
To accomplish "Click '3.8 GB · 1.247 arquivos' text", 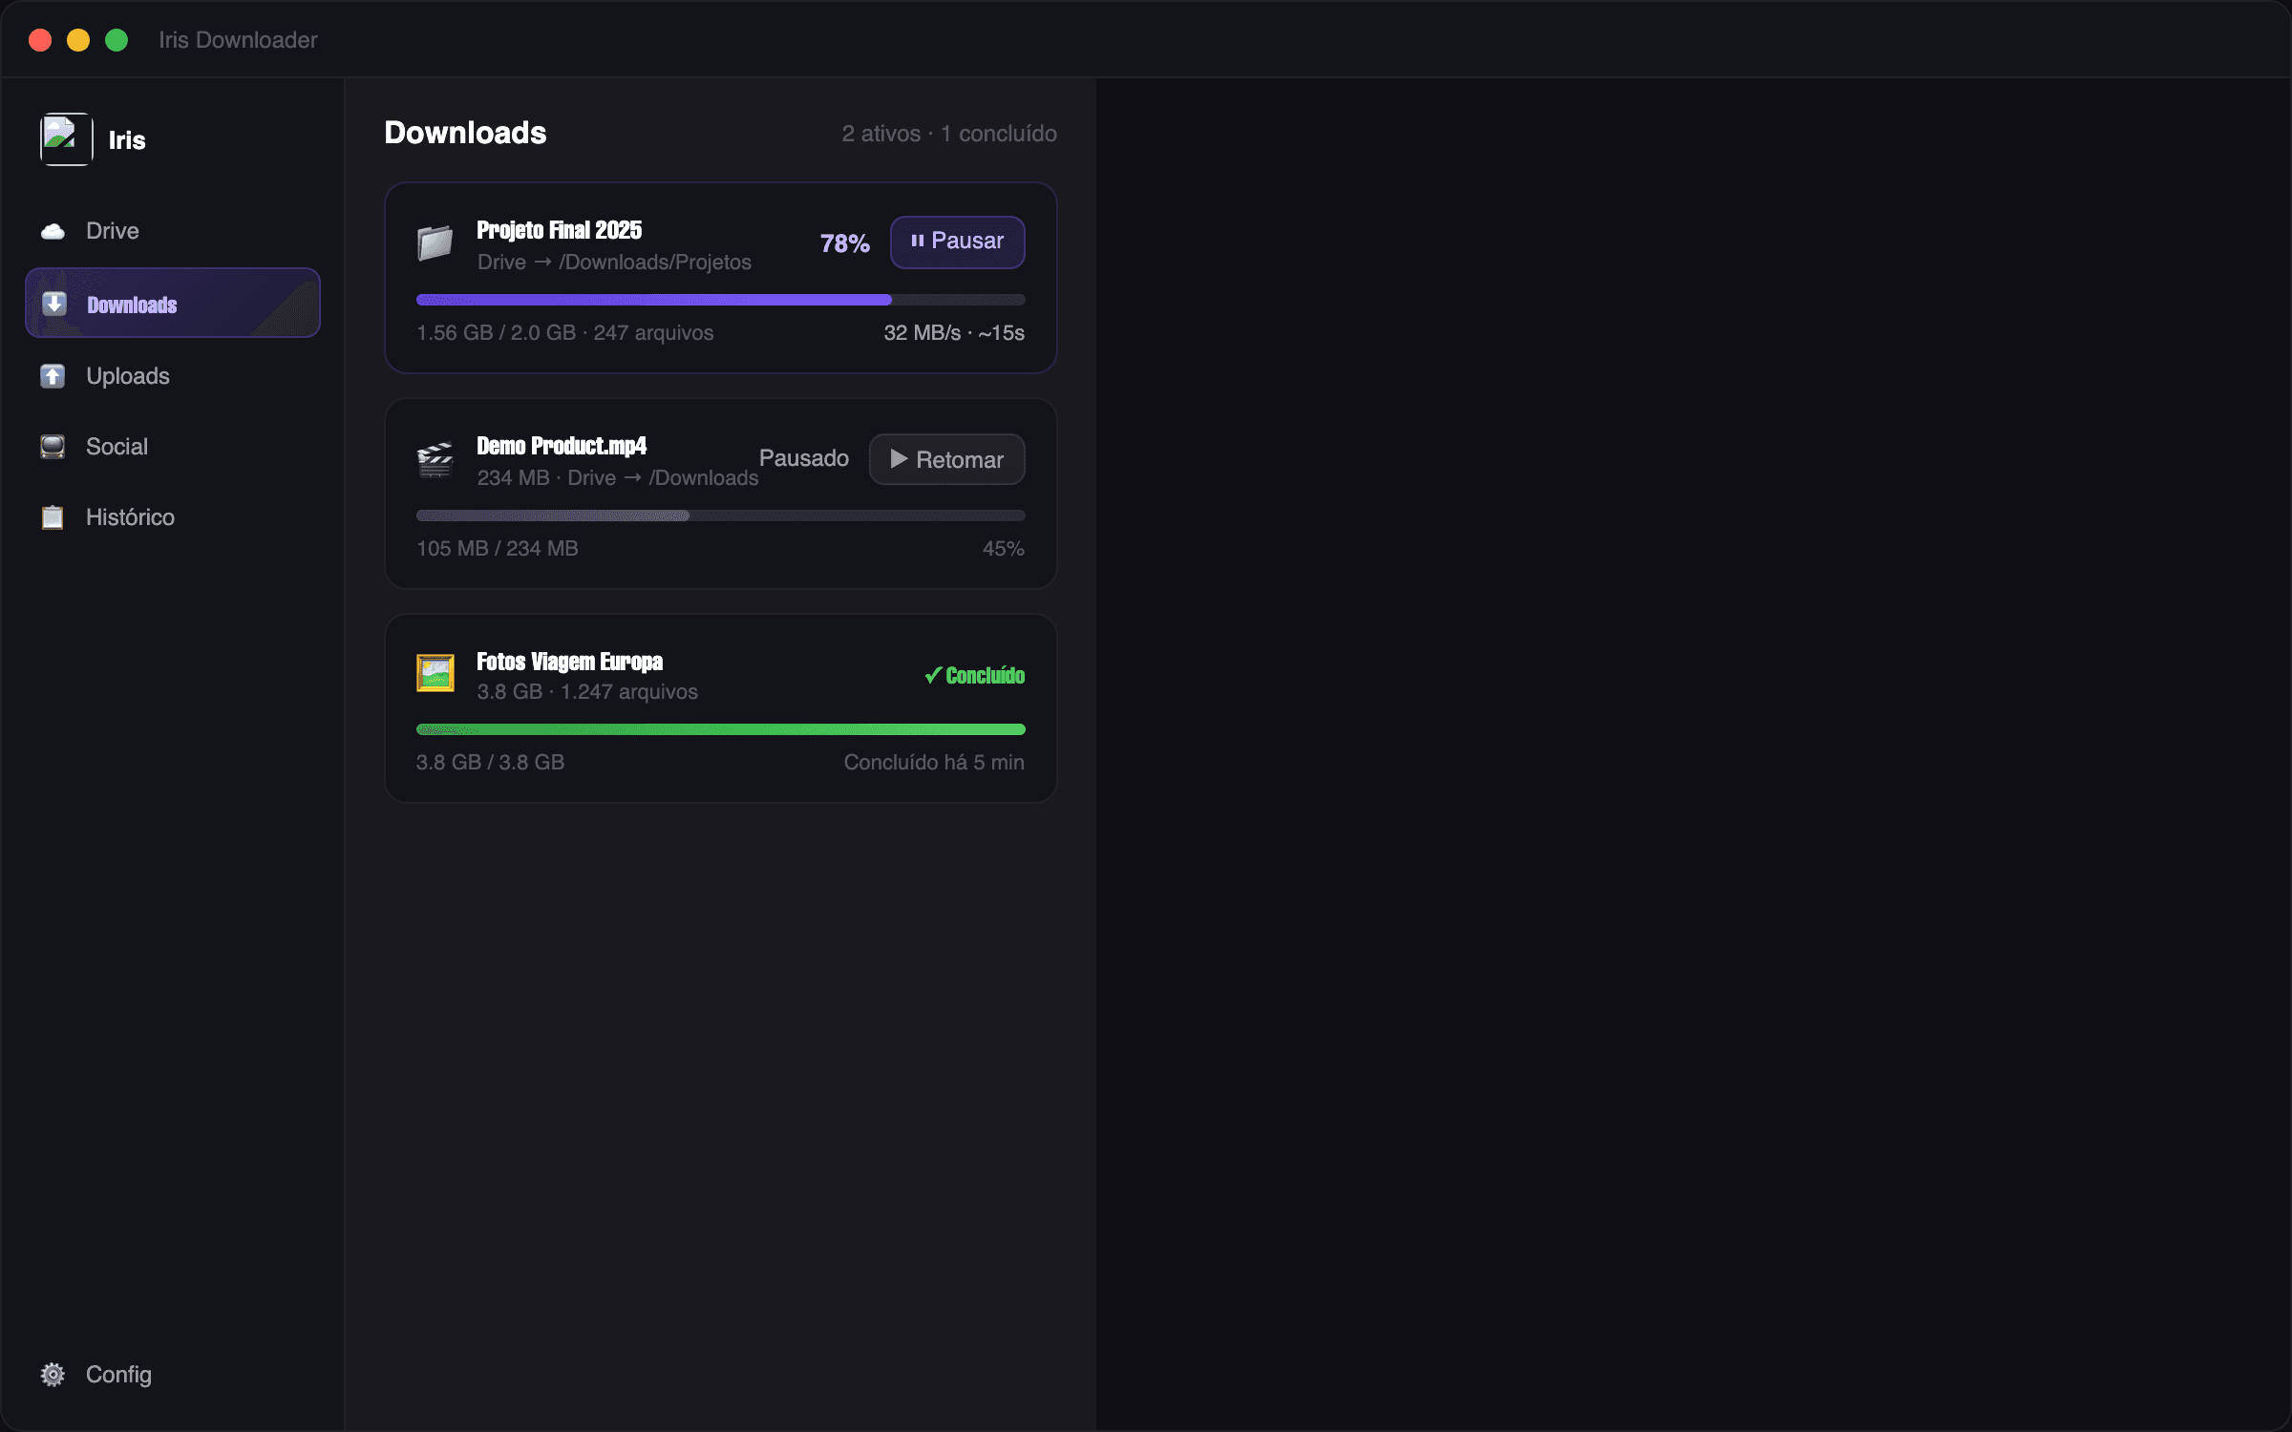I will click(x=587, y=692).
